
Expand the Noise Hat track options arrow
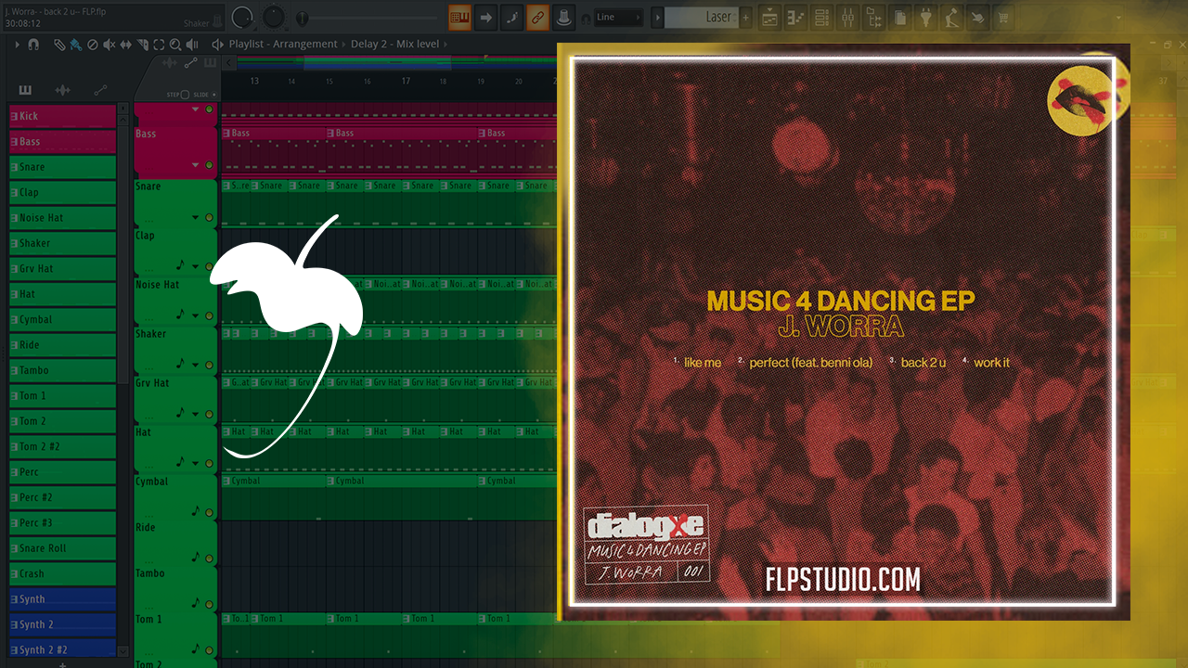point(195,315)
